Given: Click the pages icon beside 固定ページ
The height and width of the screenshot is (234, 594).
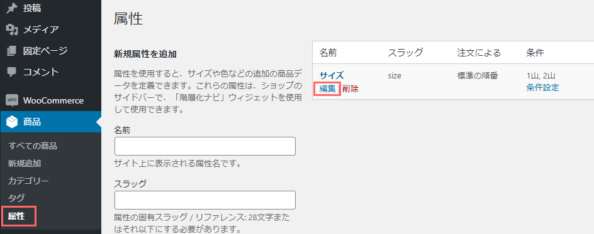Looking at the screenshot, I should click(13, 51).
